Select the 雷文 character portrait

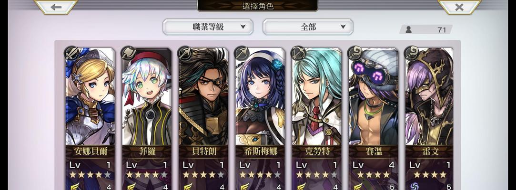429,96
